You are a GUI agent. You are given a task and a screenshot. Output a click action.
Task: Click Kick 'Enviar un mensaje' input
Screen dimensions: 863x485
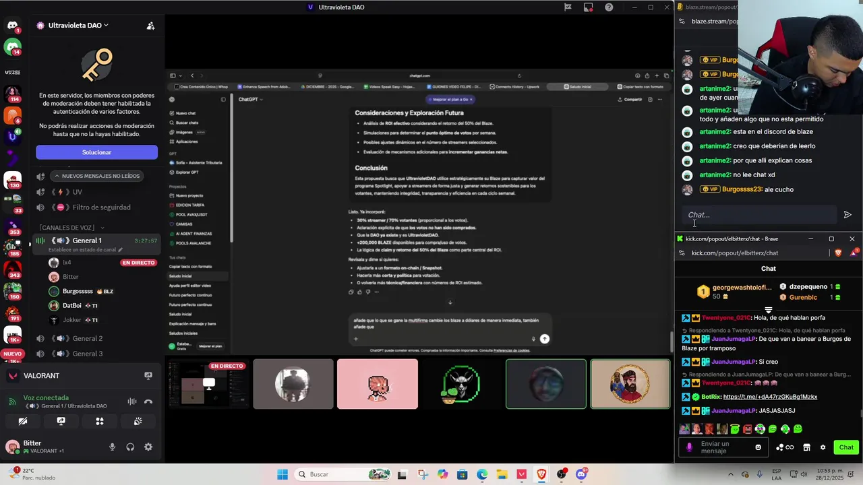(x=725, y=447)
